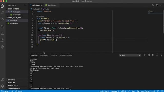Switch to the Output panel tab

[54, 55]
